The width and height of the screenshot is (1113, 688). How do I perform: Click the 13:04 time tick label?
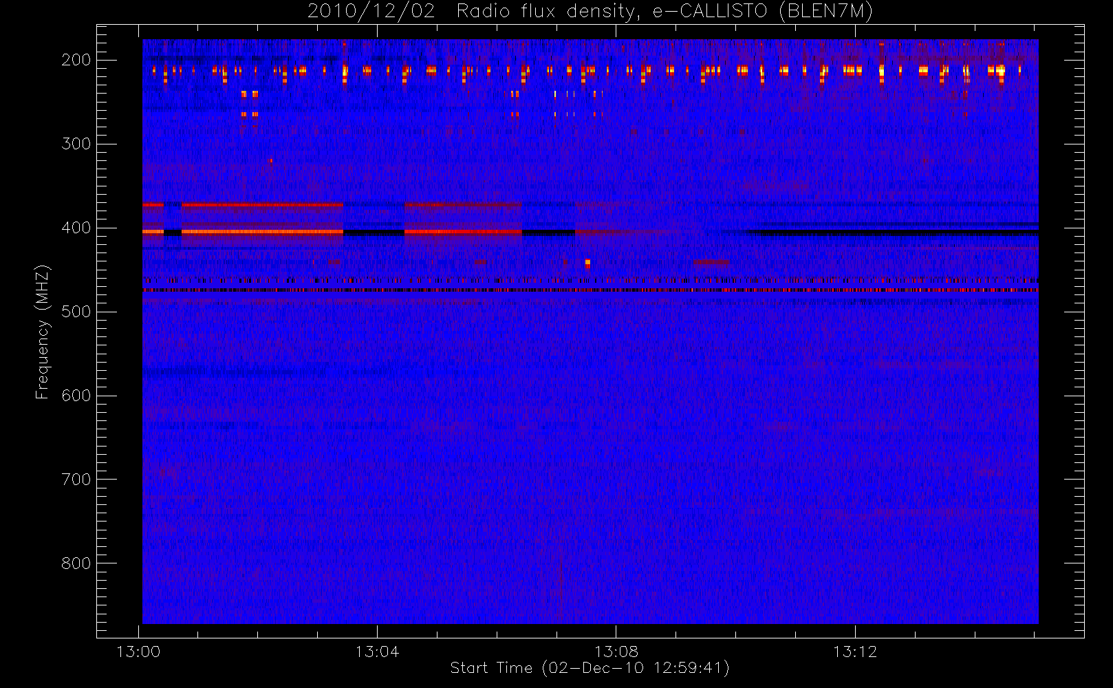click(377, 652)
